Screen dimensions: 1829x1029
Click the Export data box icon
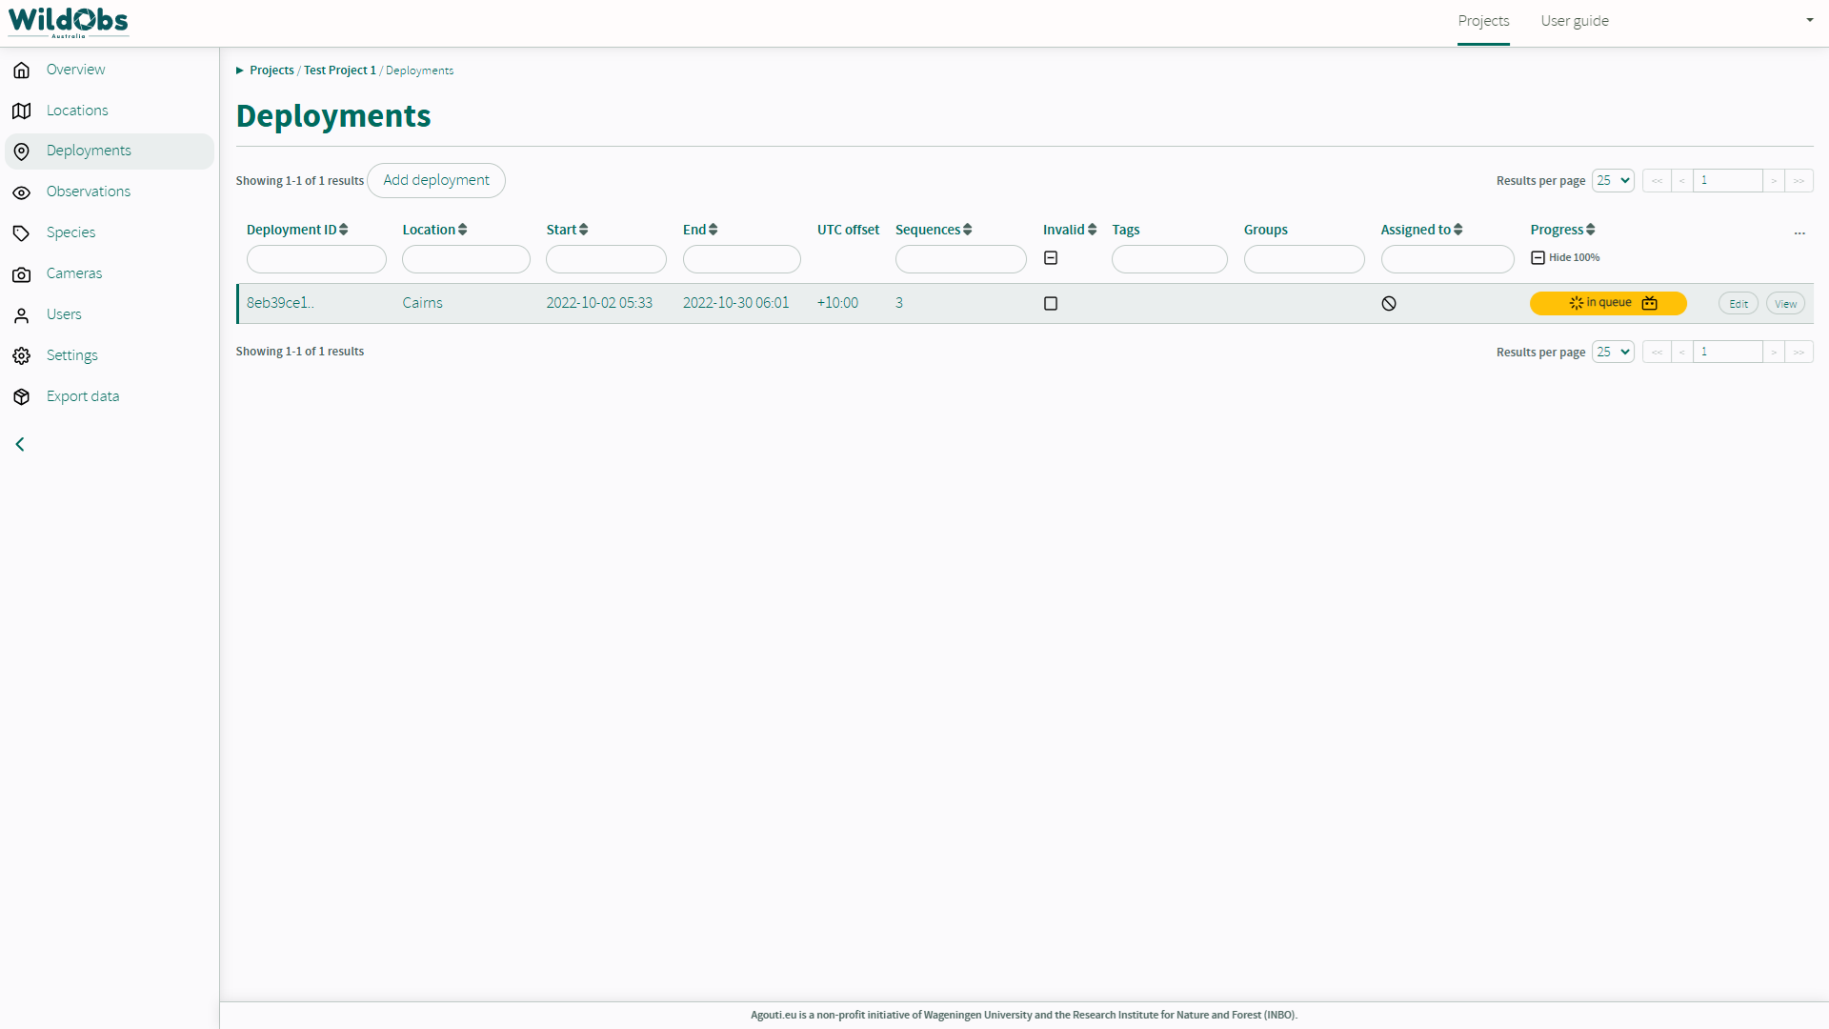click(22, 397)
